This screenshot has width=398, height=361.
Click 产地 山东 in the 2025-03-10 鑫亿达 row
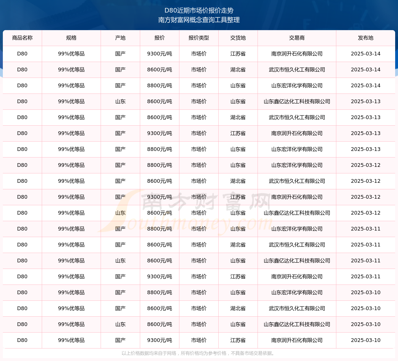[121, 324]
